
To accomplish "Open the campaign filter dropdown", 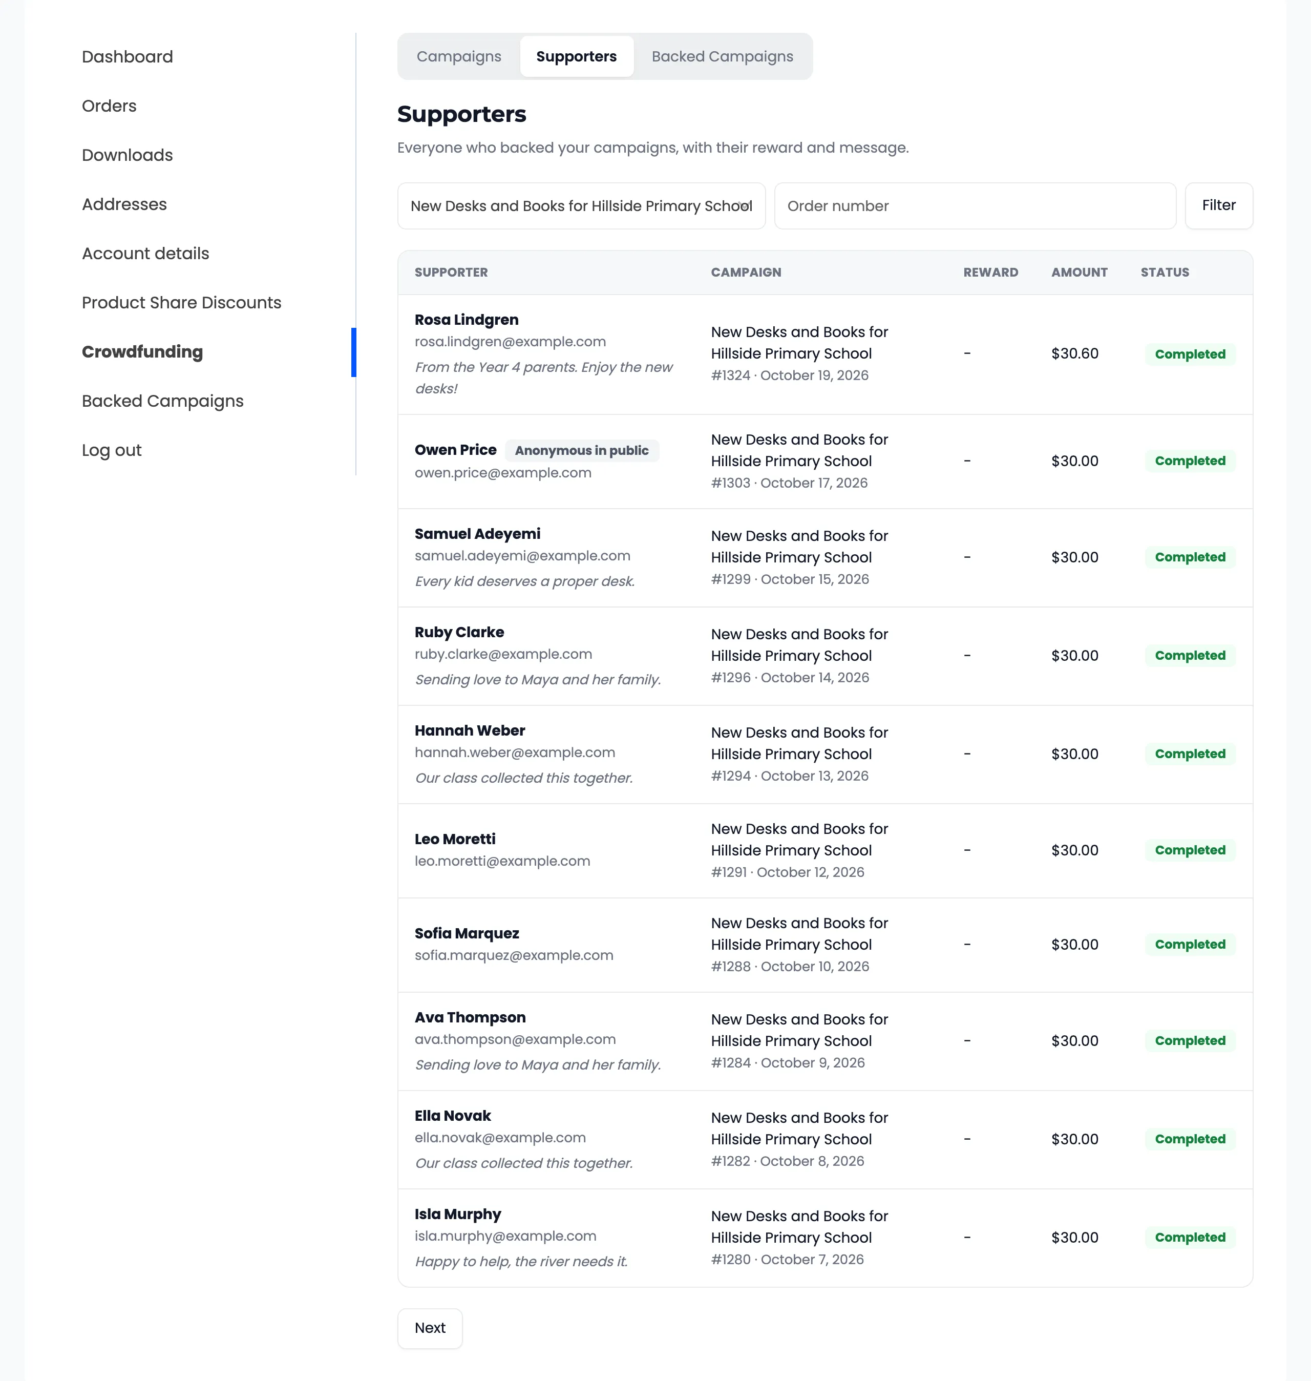I will (x=581, y=206).
